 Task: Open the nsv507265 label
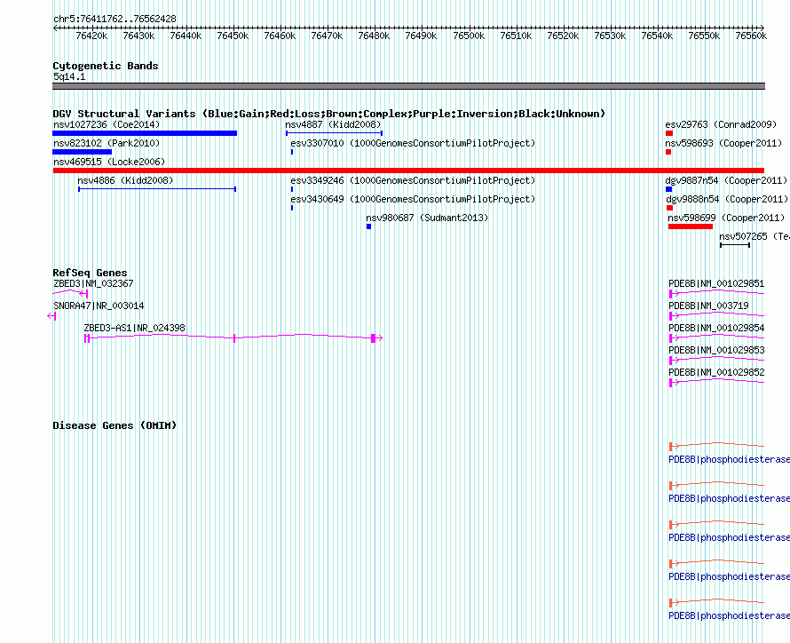[754, 236]
